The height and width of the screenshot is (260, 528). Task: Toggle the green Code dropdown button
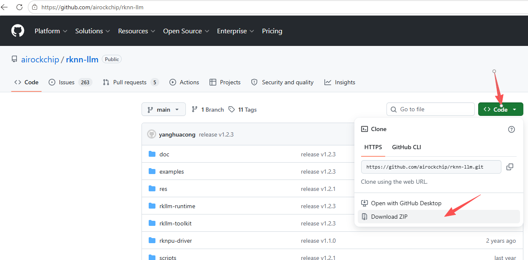click(x=501, y=110)
